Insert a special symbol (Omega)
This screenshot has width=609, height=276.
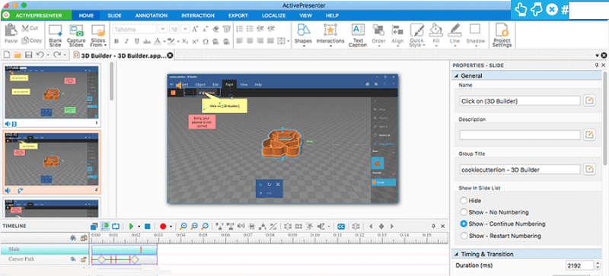tap(206, 42)
